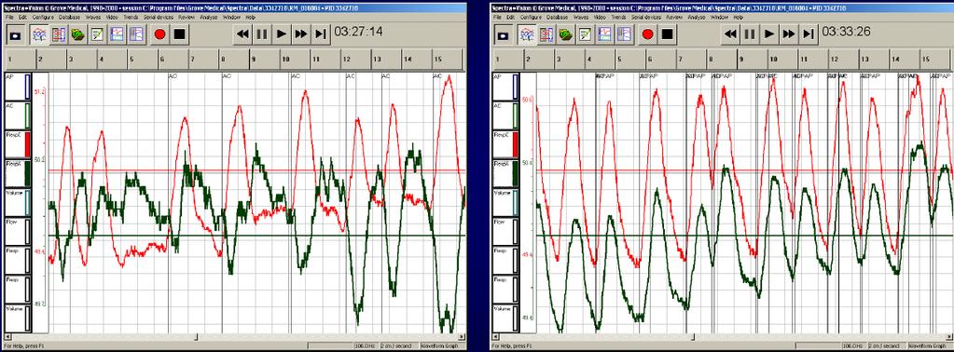Open the green database icon in left window
Viewport: 954px width, 352px height.
pyautogui.click(x=78, y=34)
